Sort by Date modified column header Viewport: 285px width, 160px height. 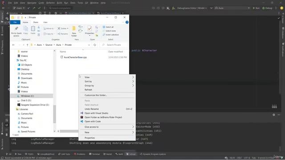pos(115,52)
